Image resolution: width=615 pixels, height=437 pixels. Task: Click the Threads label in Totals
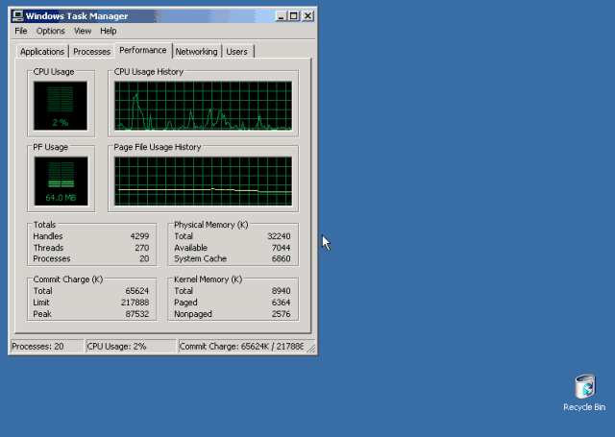pyautogui.click(x=48, y=248)
